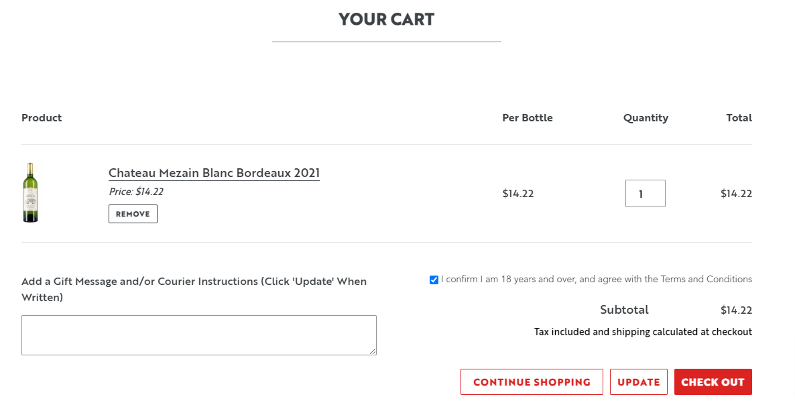Click the wine bottle thumbnail image
Viewport: 795px width, 411px height.
[x=30, y=192]
